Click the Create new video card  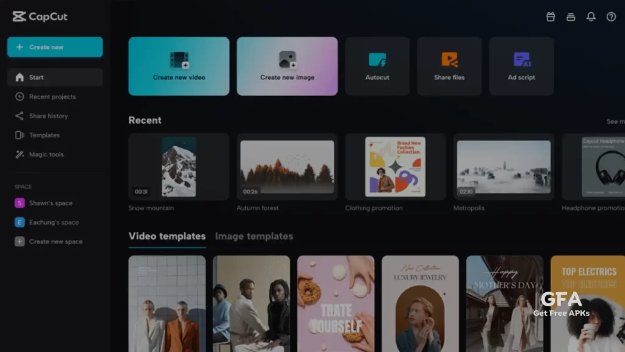(x=179, y=66)
